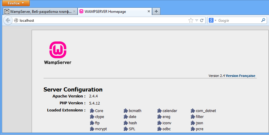269x135 pixels.
Task: Click the puzzle icon beside bcmath extension
Action: pos(126,111)
